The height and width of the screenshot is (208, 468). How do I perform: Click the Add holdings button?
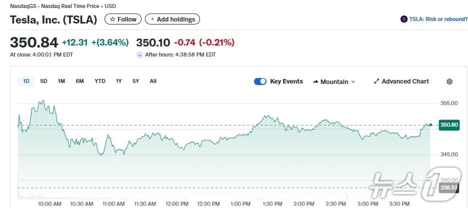pos(172,19)
